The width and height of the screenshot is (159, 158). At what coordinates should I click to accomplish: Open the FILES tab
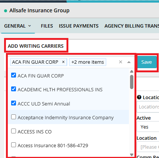47,26
